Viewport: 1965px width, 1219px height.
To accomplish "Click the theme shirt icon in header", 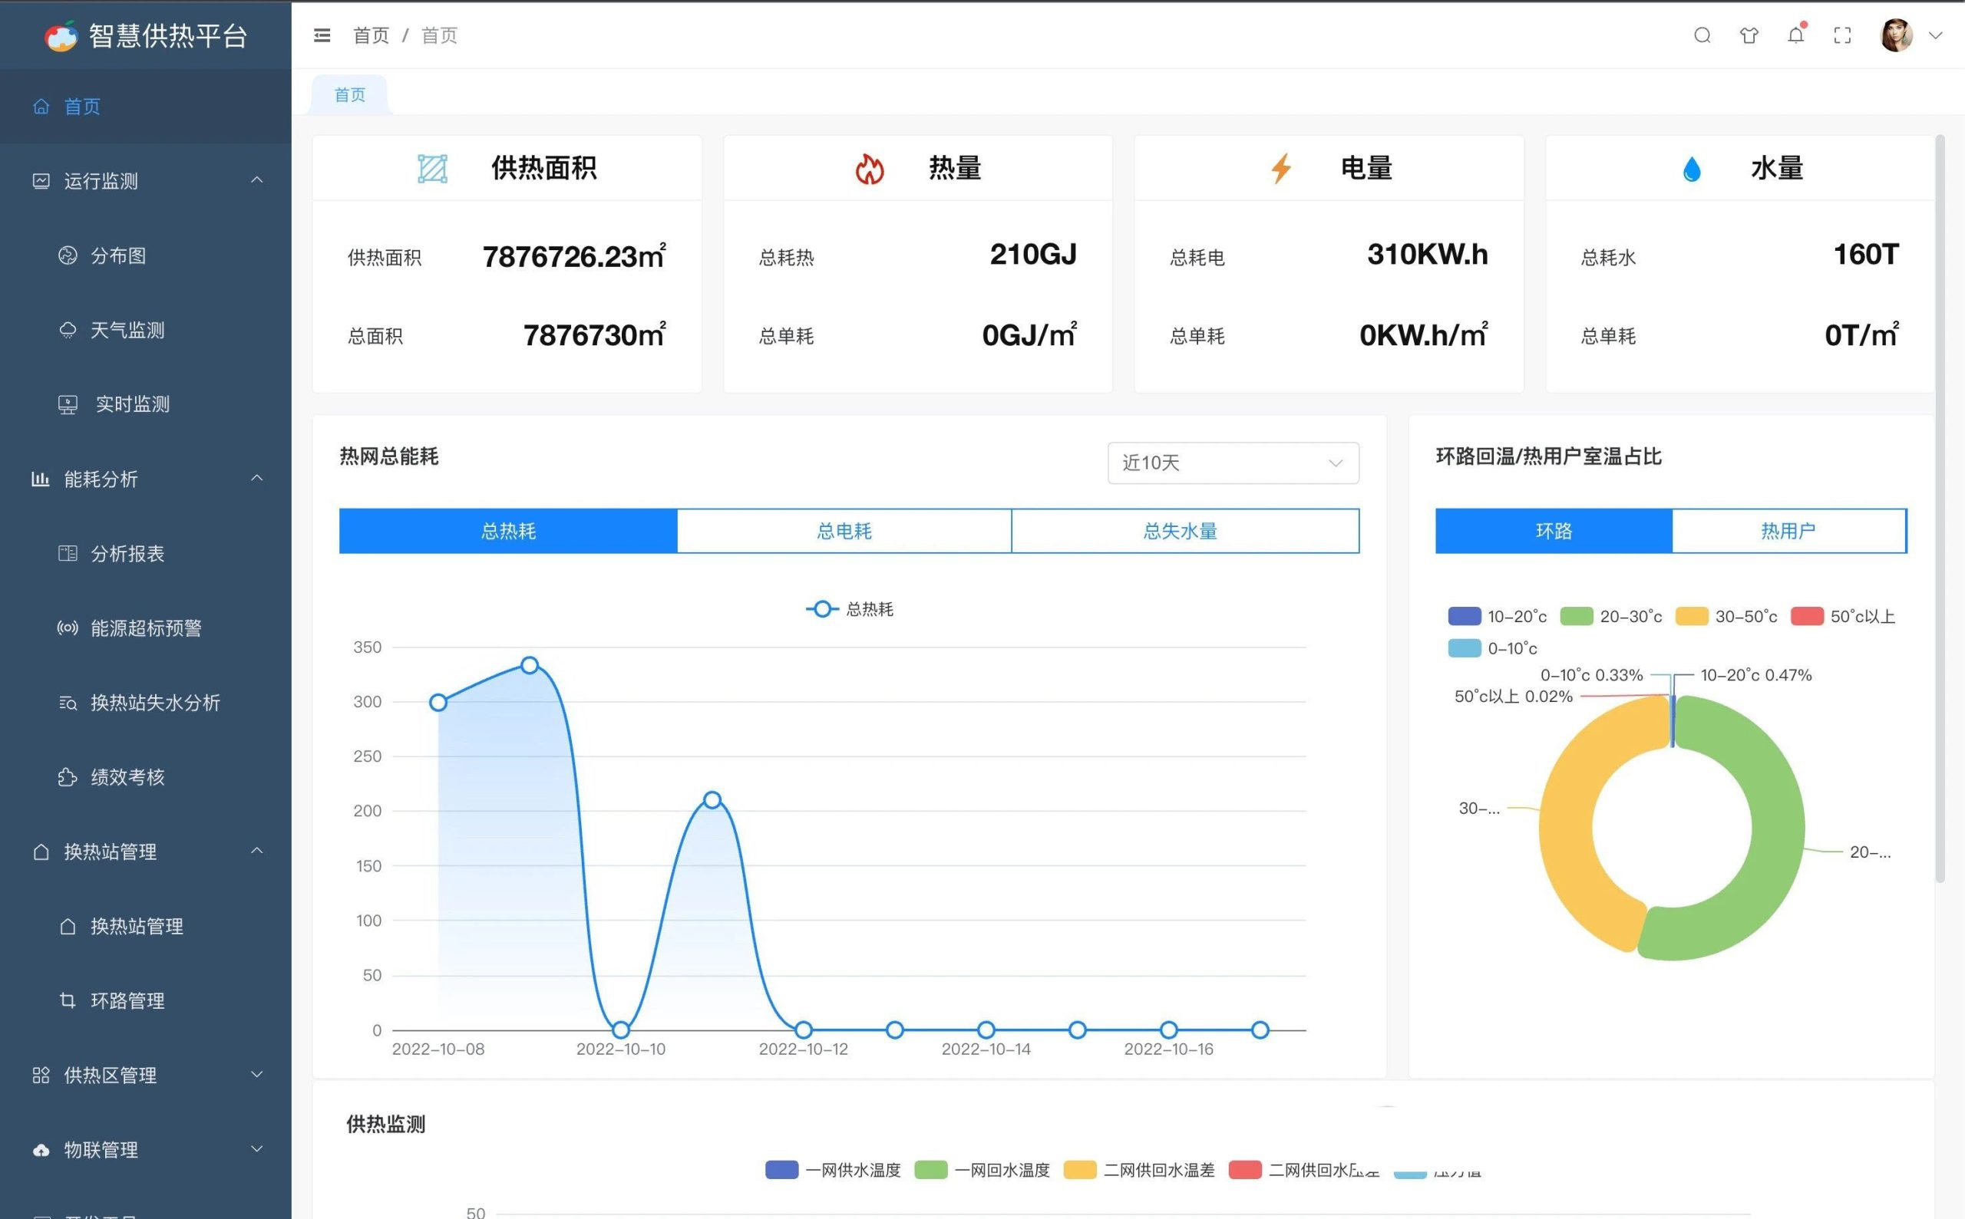I will (1749, 35).
